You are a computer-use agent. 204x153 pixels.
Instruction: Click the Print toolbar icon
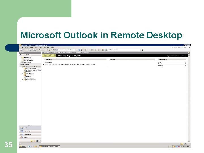point(30,50)
